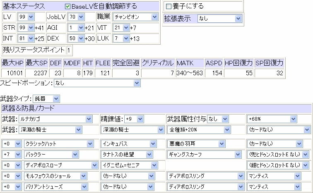Open the 兜ヒドゥンスロットE なし dropdown
This screenshot has width=313, height=193.
[278, 155]
